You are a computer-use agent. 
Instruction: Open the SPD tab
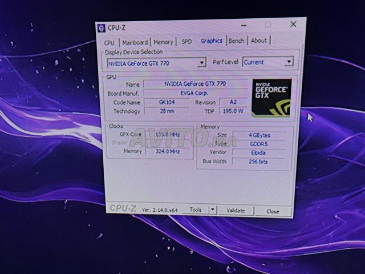[x=186, y=42]
